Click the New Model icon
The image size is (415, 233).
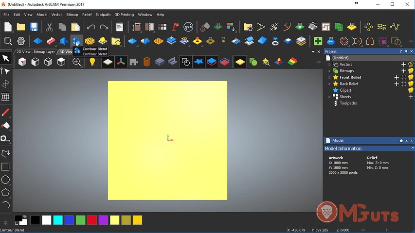[x=8, y=27]
